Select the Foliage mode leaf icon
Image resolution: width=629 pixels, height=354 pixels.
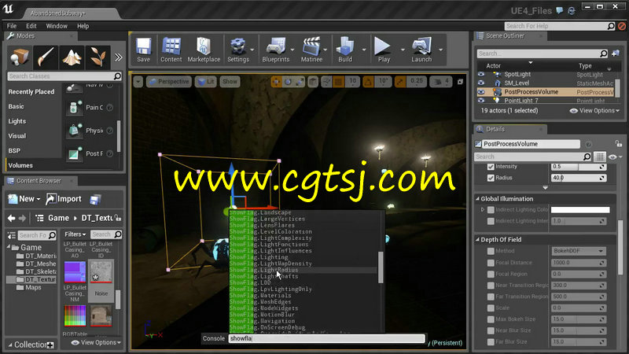pyautogui.click(x=97, y=57)
